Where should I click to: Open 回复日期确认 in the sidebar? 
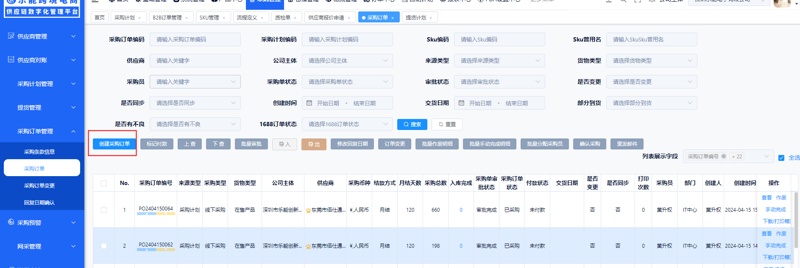(x=39, y=202)
